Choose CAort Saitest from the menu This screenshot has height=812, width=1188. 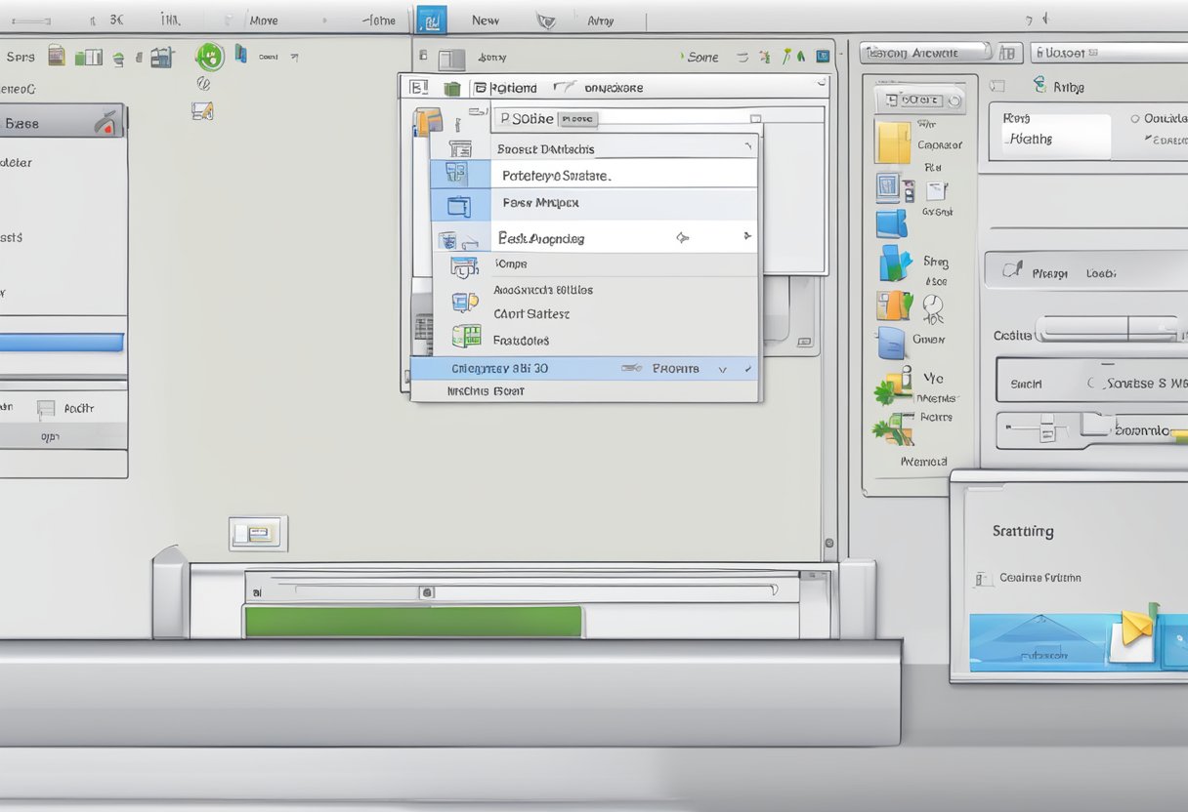[531, 314]
